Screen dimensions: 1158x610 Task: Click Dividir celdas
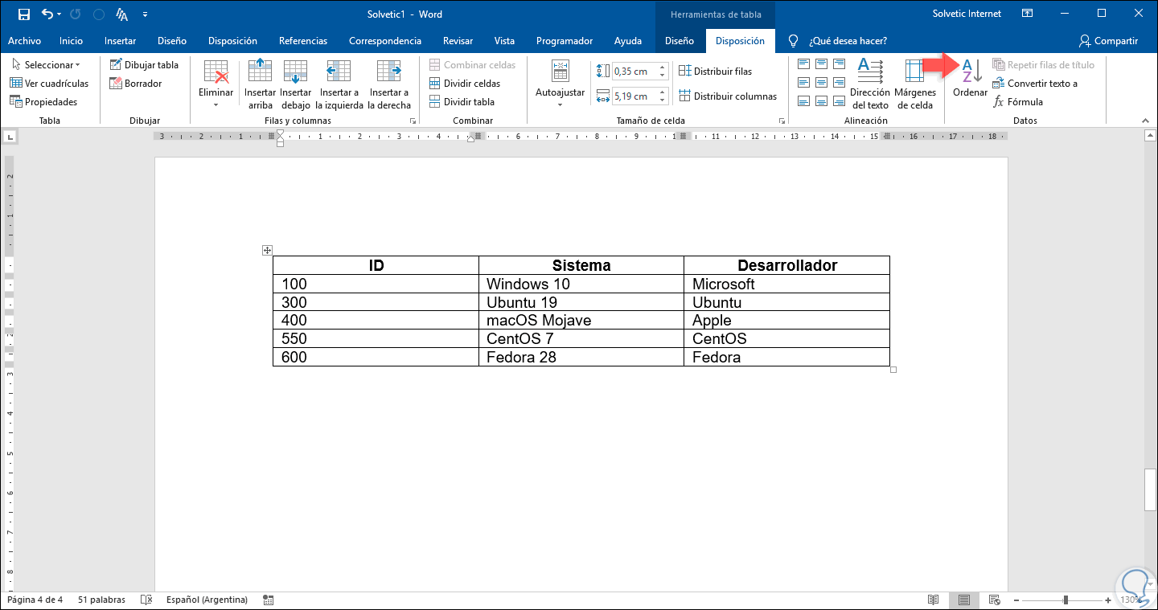465,84
